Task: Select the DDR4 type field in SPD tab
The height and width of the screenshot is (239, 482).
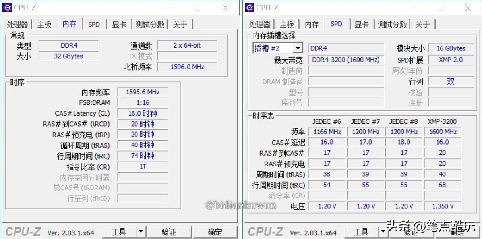Action: pos(346,48)
